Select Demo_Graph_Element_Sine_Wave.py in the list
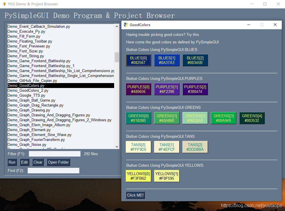Viewport: 285px width, 211px height. coord(61,135)
